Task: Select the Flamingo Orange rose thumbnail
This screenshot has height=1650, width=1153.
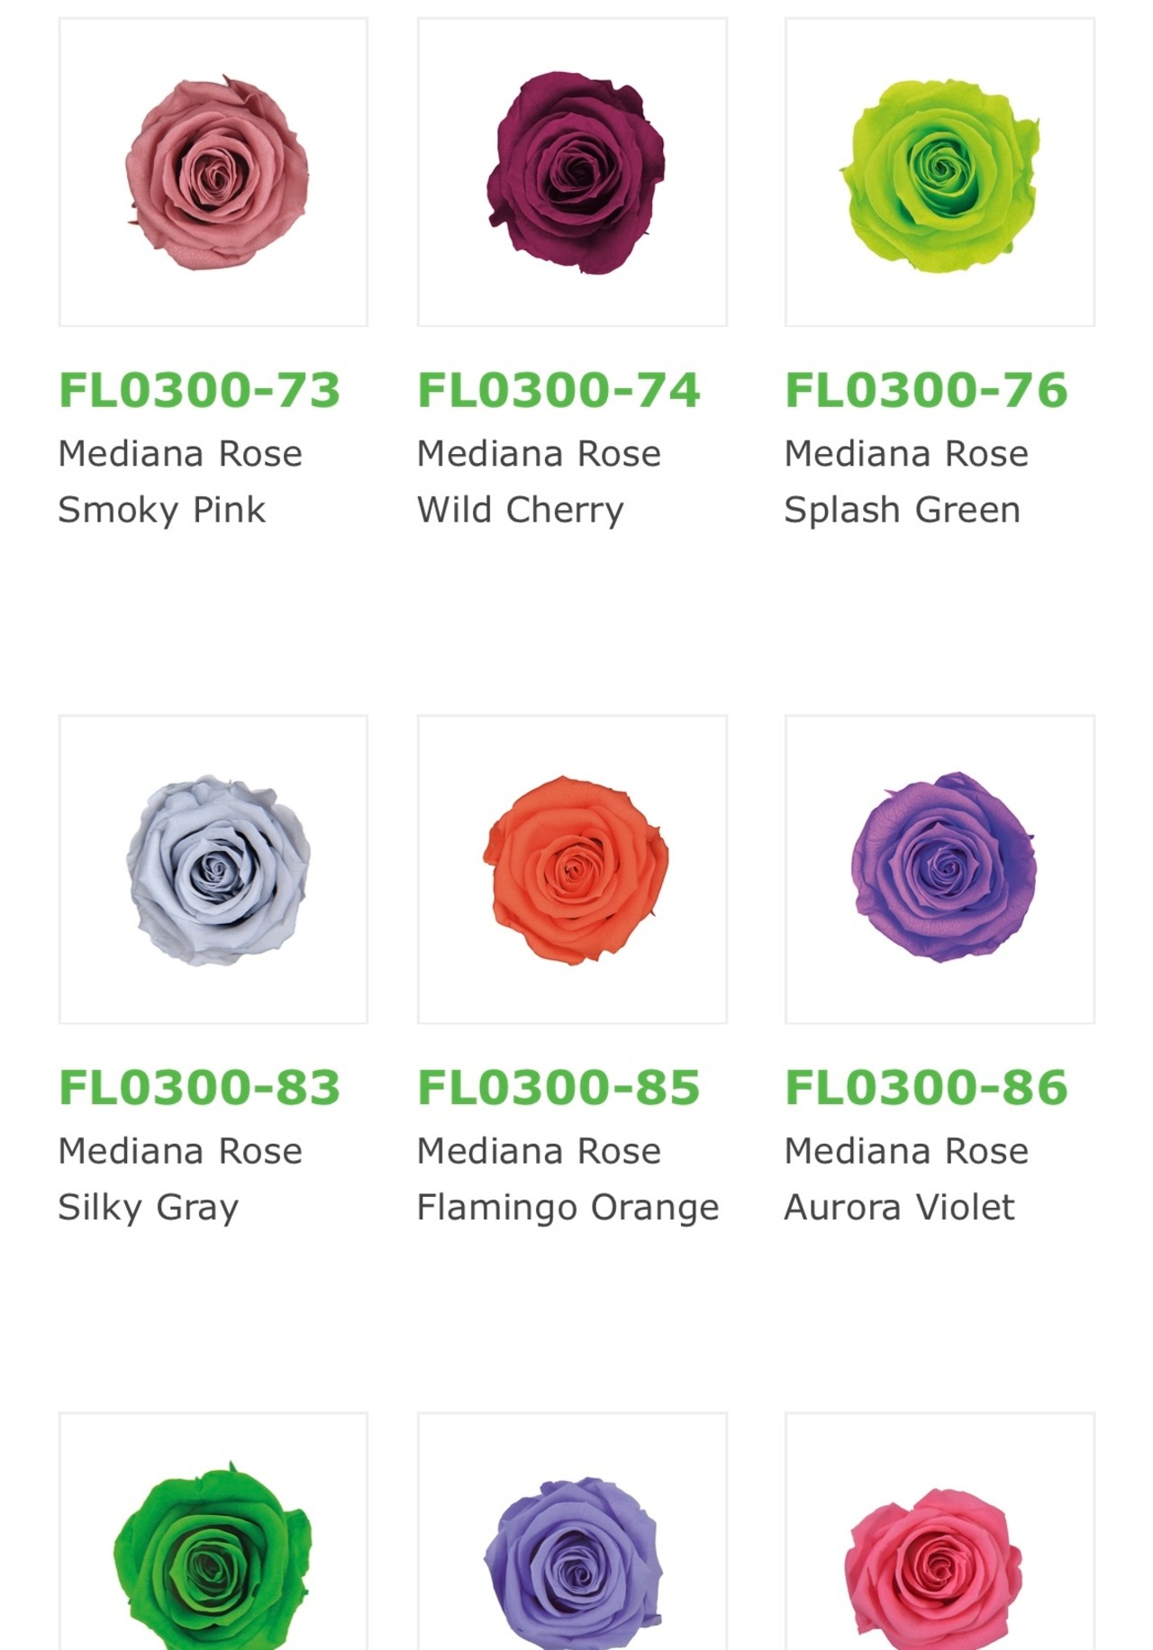Action: [572, 869]
